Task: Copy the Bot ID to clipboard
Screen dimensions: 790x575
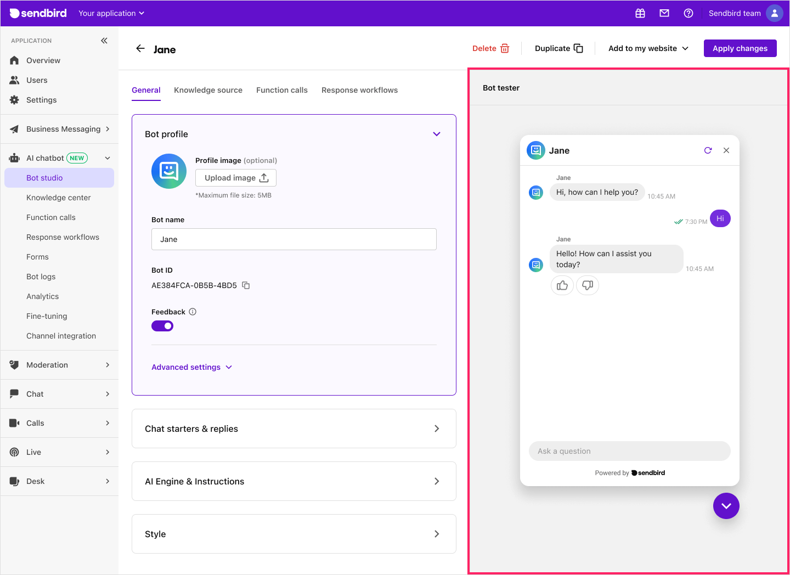Action: (x=246, y=285)
